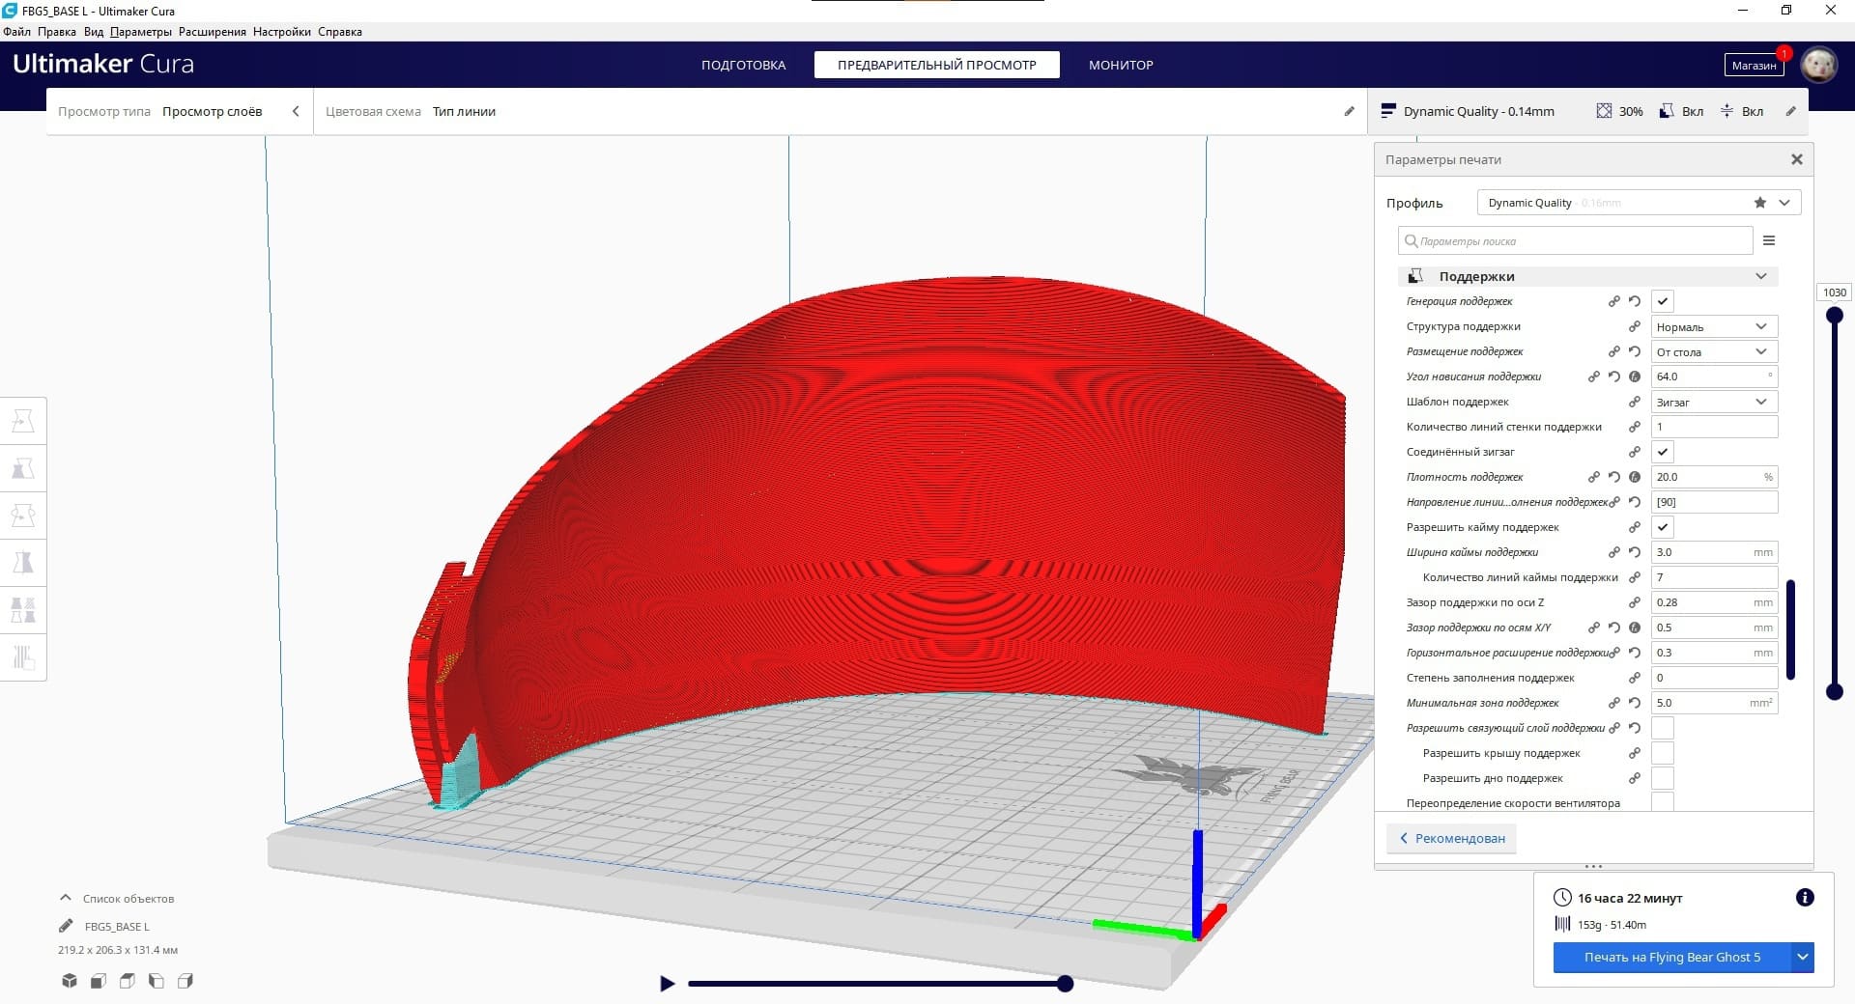Screen dimensions: 1855x1004
Task: Click the edit pencil in the color scheme bar
Action: (x=1350, y=111)
